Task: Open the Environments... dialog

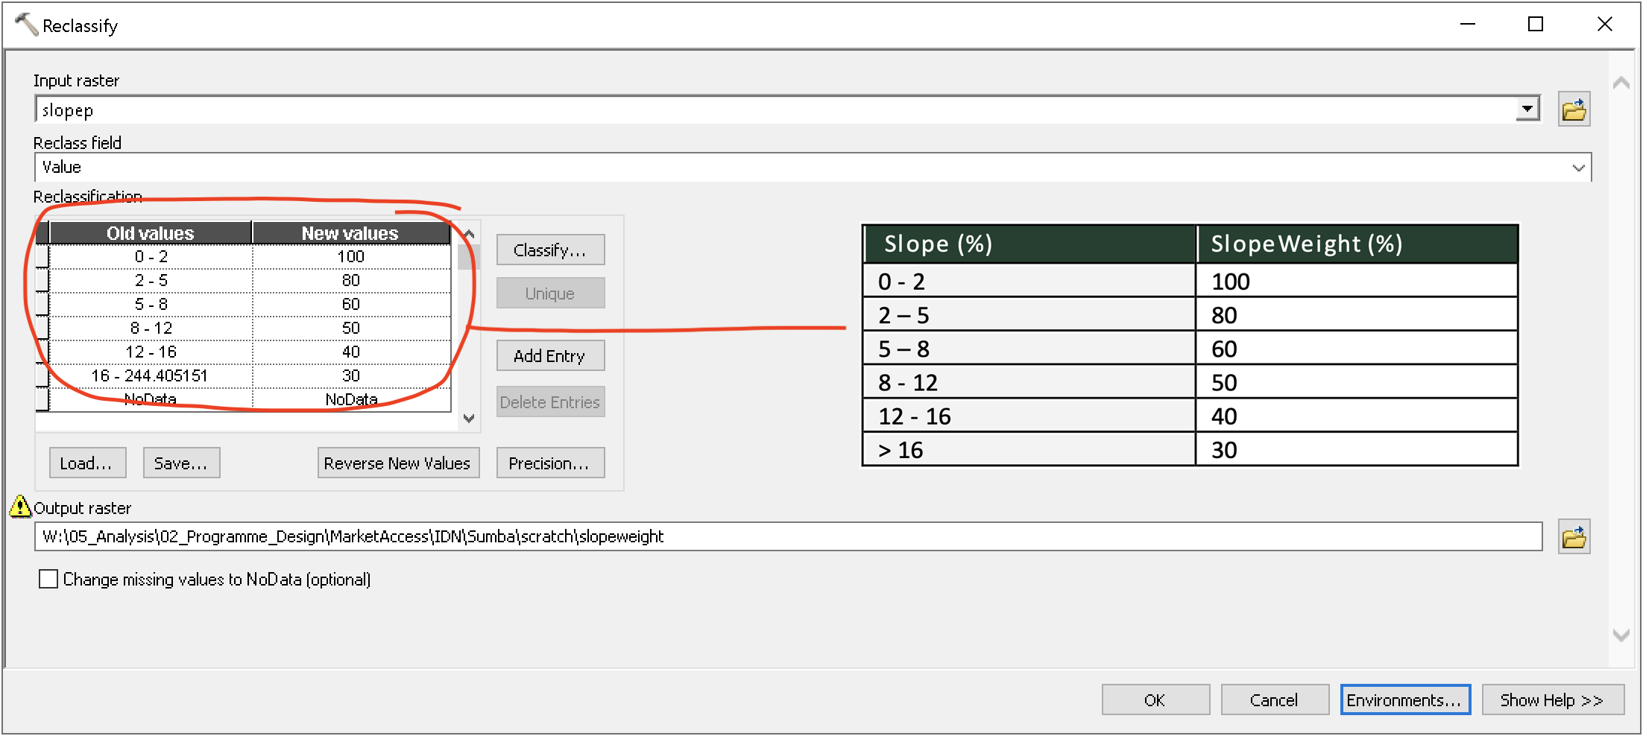Action: 1404,700
